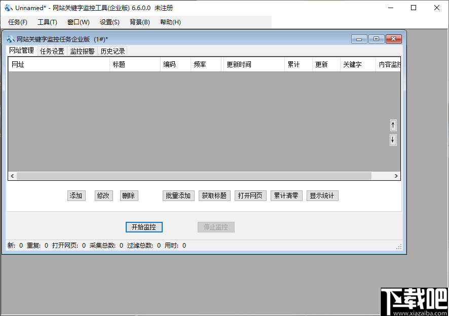
Task: Click the 修改 button
Action: click(103, 195)
